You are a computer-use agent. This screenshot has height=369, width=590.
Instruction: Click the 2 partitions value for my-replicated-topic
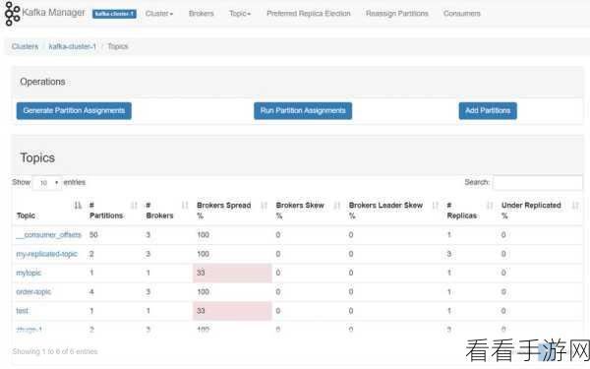pos(91,254)
